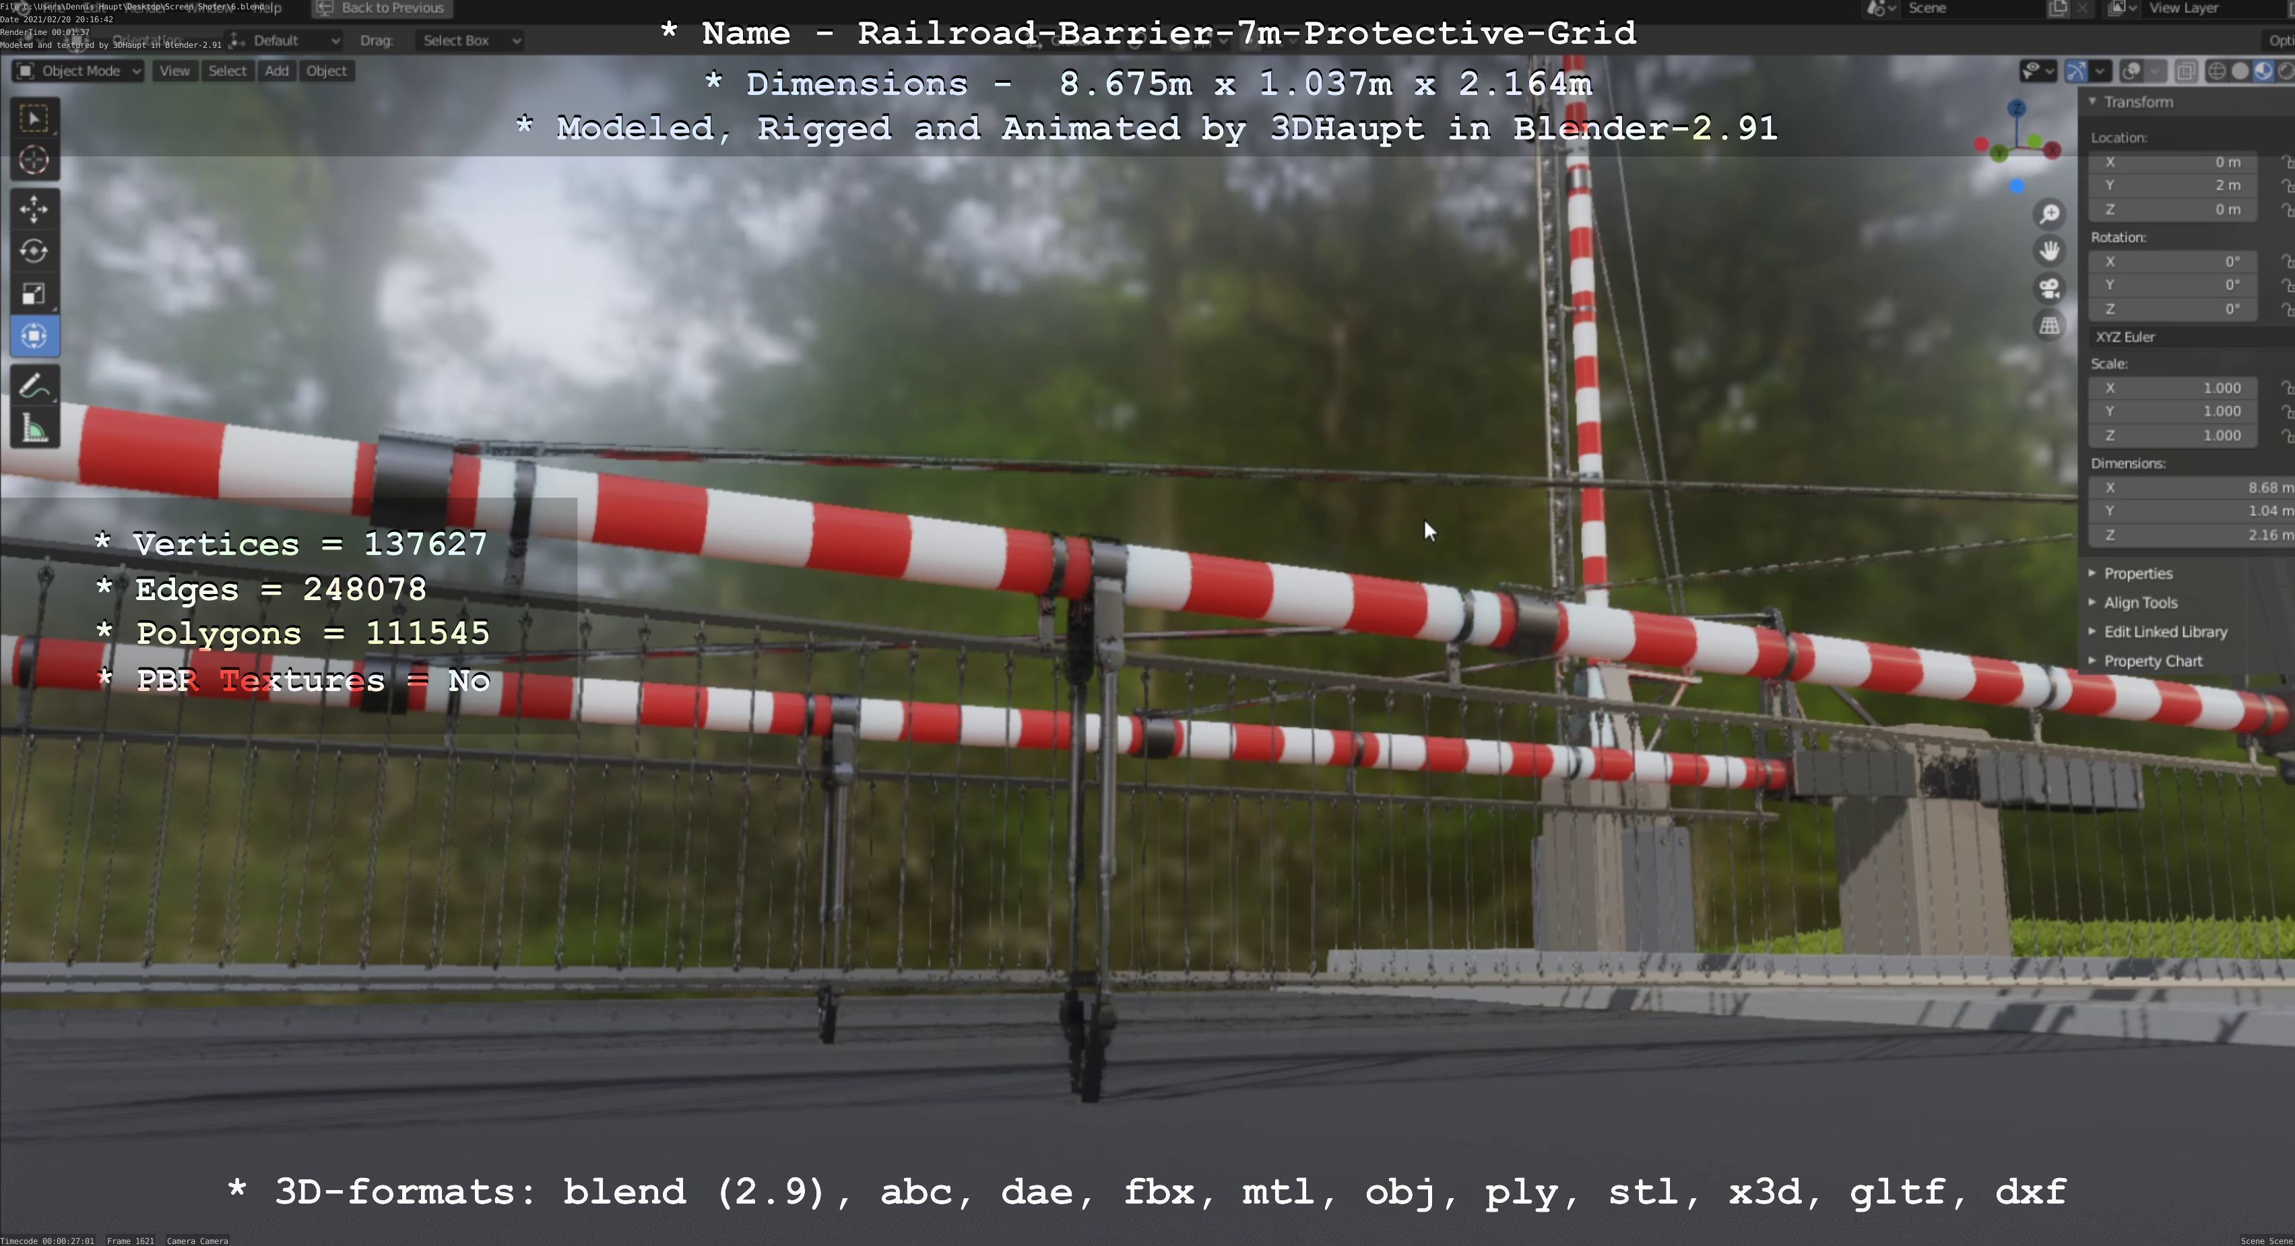Open the Object menu
The width and height of the screenshot is (2295, 1246).
click(x=327, y=71)
